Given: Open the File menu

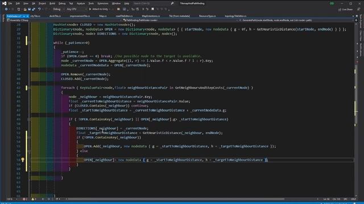Looking at the screenshot, I should tap(10, 3).
